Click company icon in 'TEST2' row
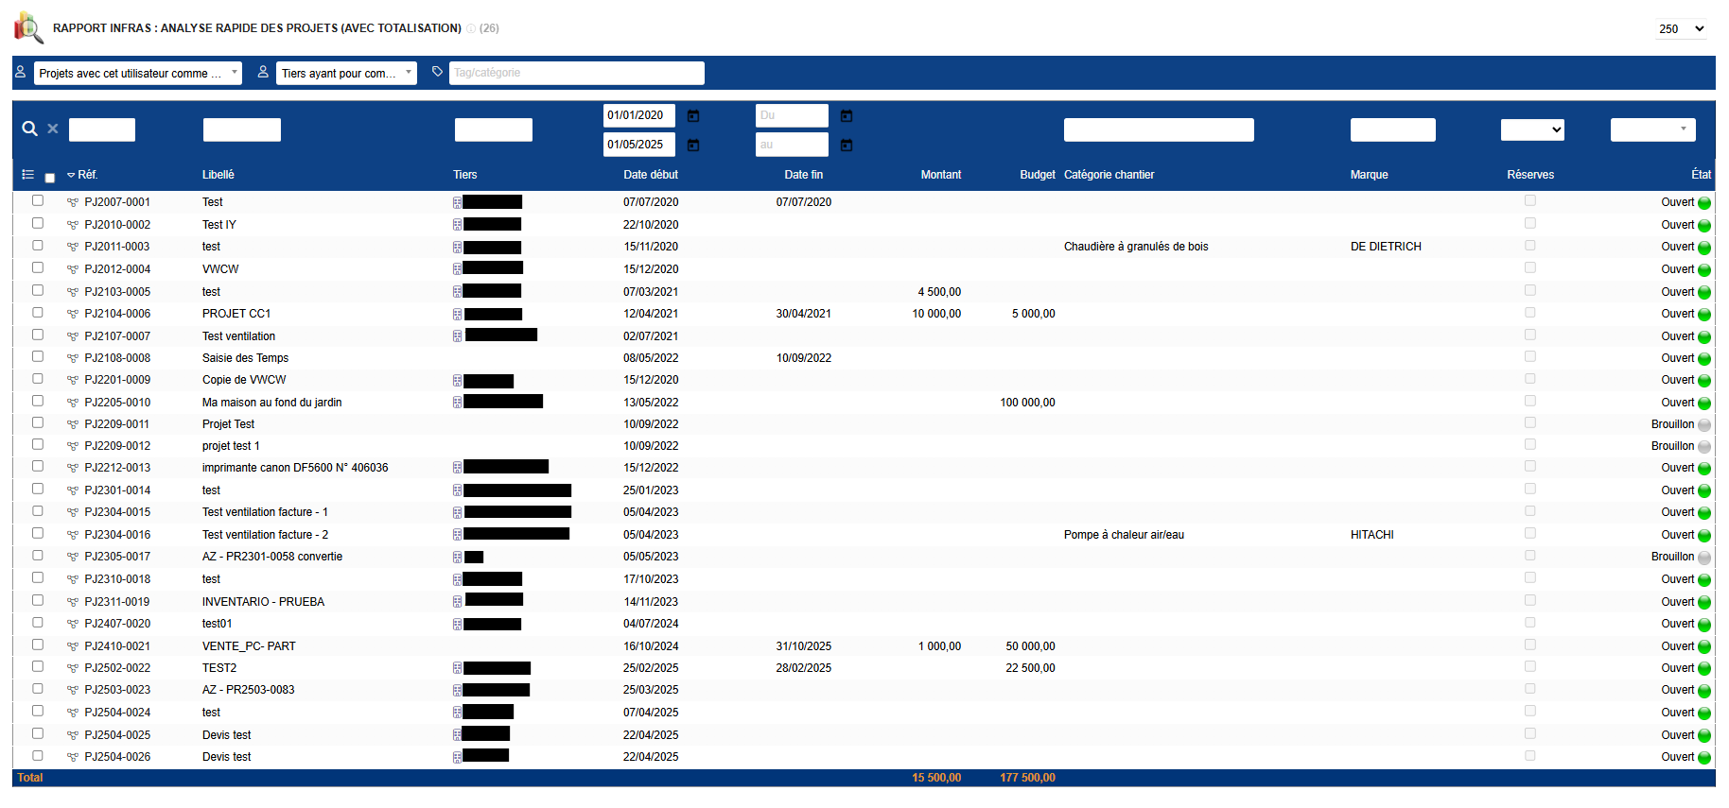The width and height of the screenshot is (1729, 808). (x=458, y=668)
